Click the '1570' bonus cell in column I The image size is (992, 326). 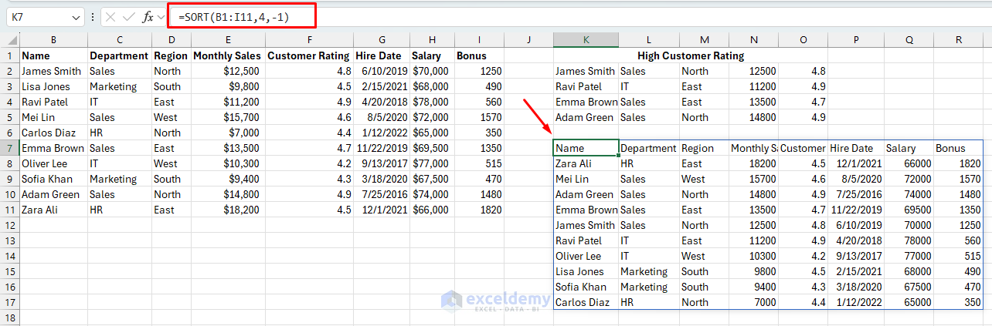point(479,117)
